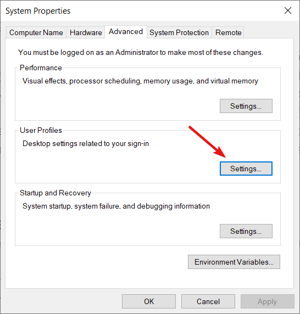
Task: Switch to the Remote tab
Action: (228, 32)
